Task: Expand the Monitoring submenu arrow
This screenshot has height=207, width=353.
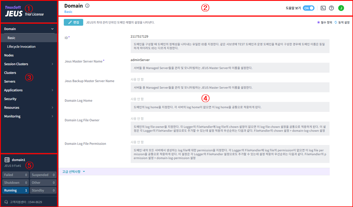Action: click(x=52, y=116)
